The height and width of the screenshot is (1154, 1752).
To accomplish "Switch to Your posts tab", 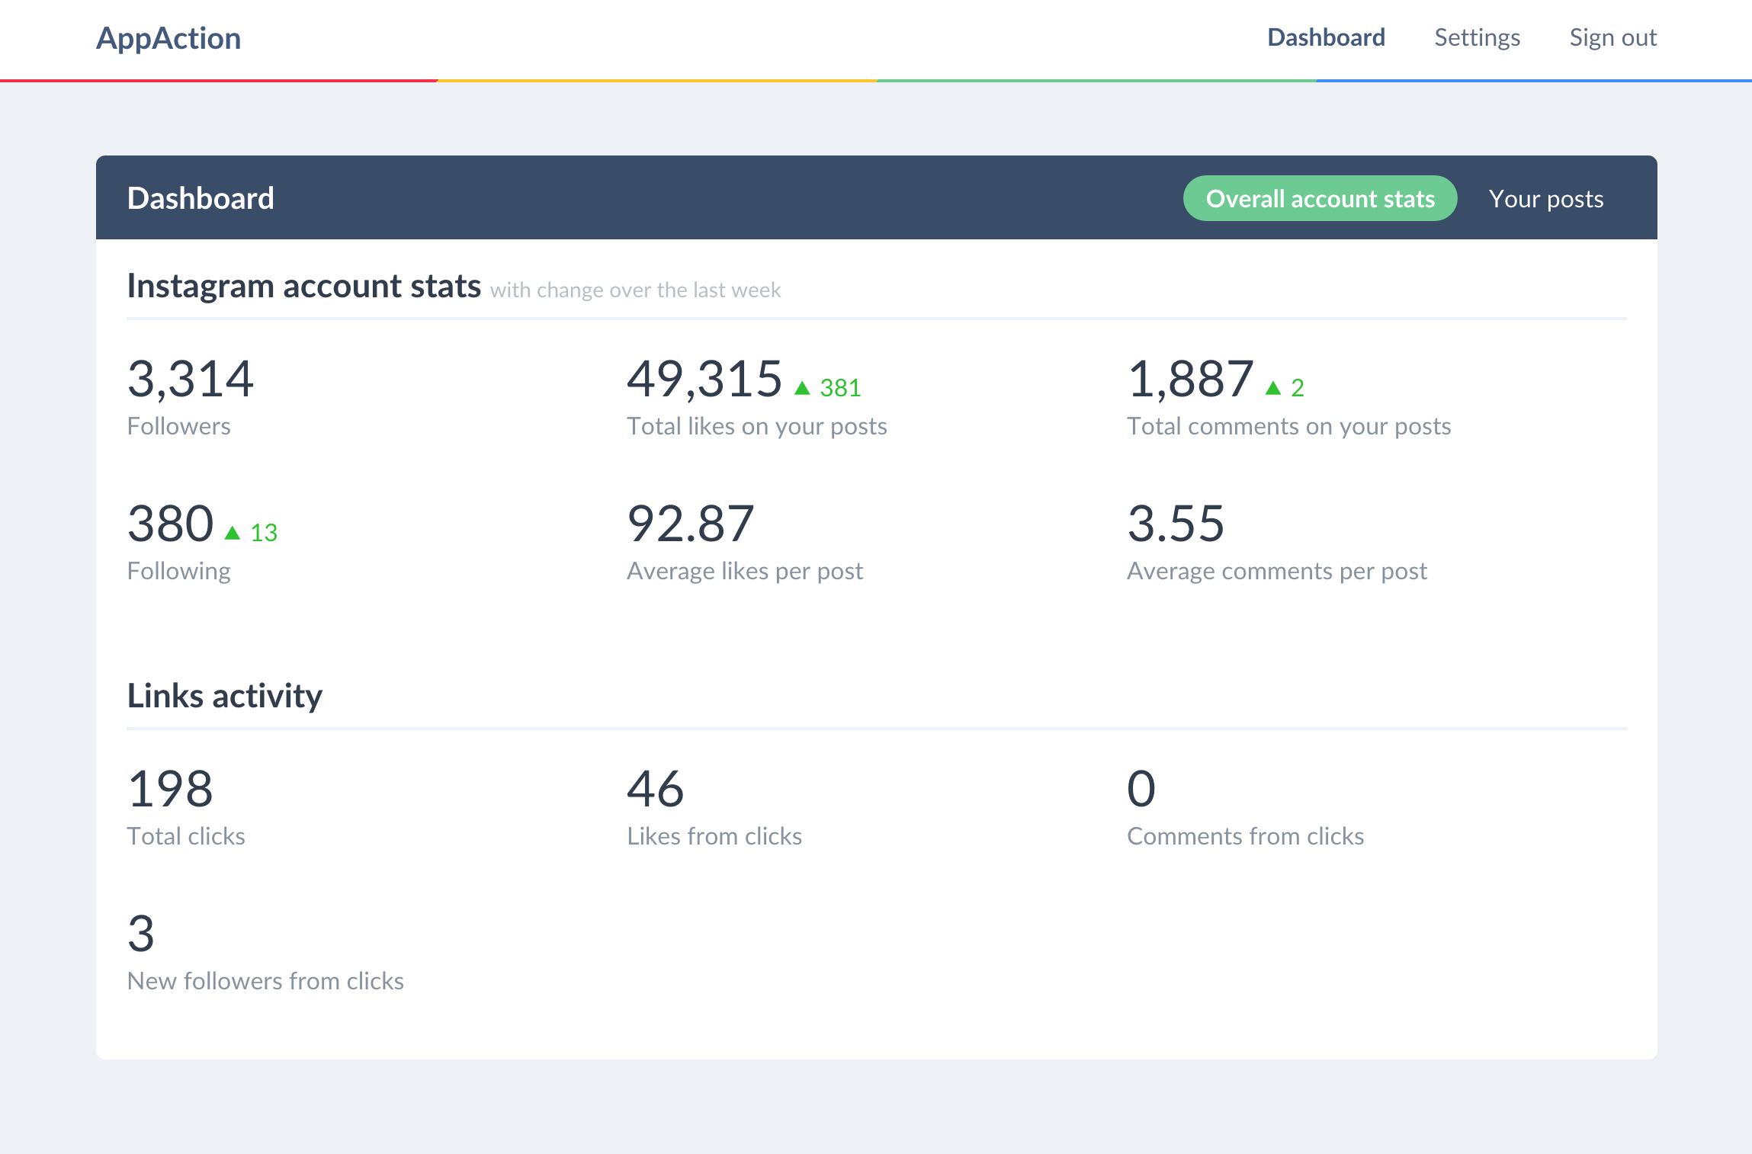I will click(1545, 198).
